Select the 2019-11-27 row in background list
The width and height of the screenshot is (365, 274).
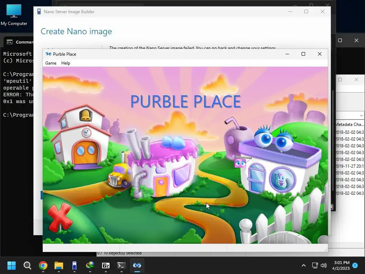tap(350, 166)
